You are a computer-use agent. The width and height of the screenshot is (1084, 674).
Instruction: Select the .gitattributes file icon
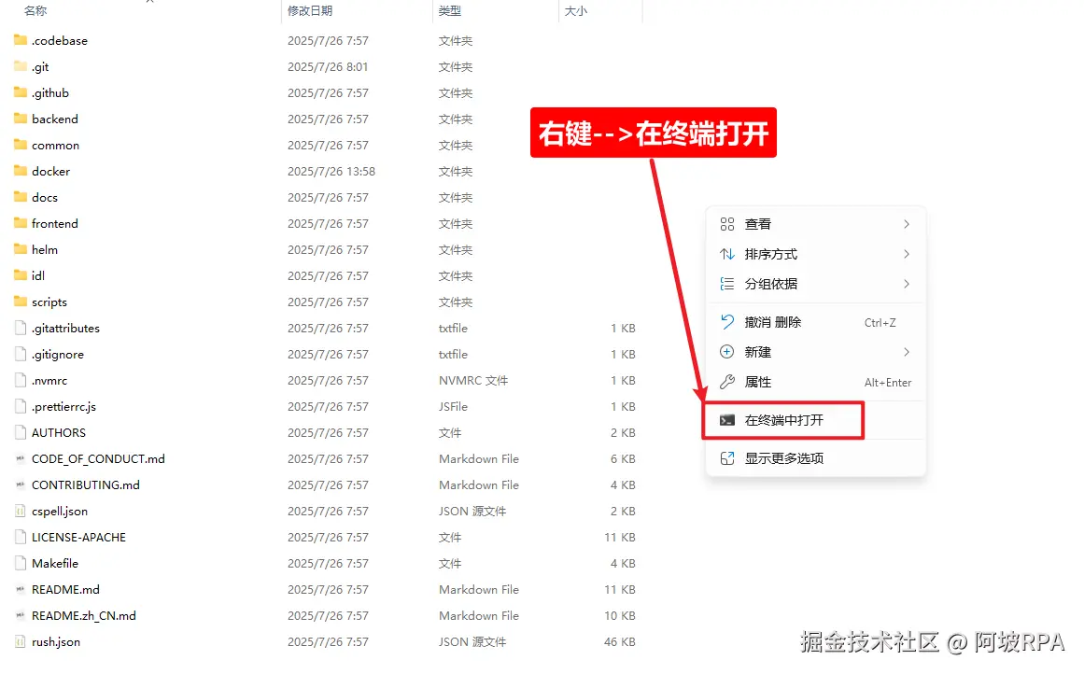point(21,328)
